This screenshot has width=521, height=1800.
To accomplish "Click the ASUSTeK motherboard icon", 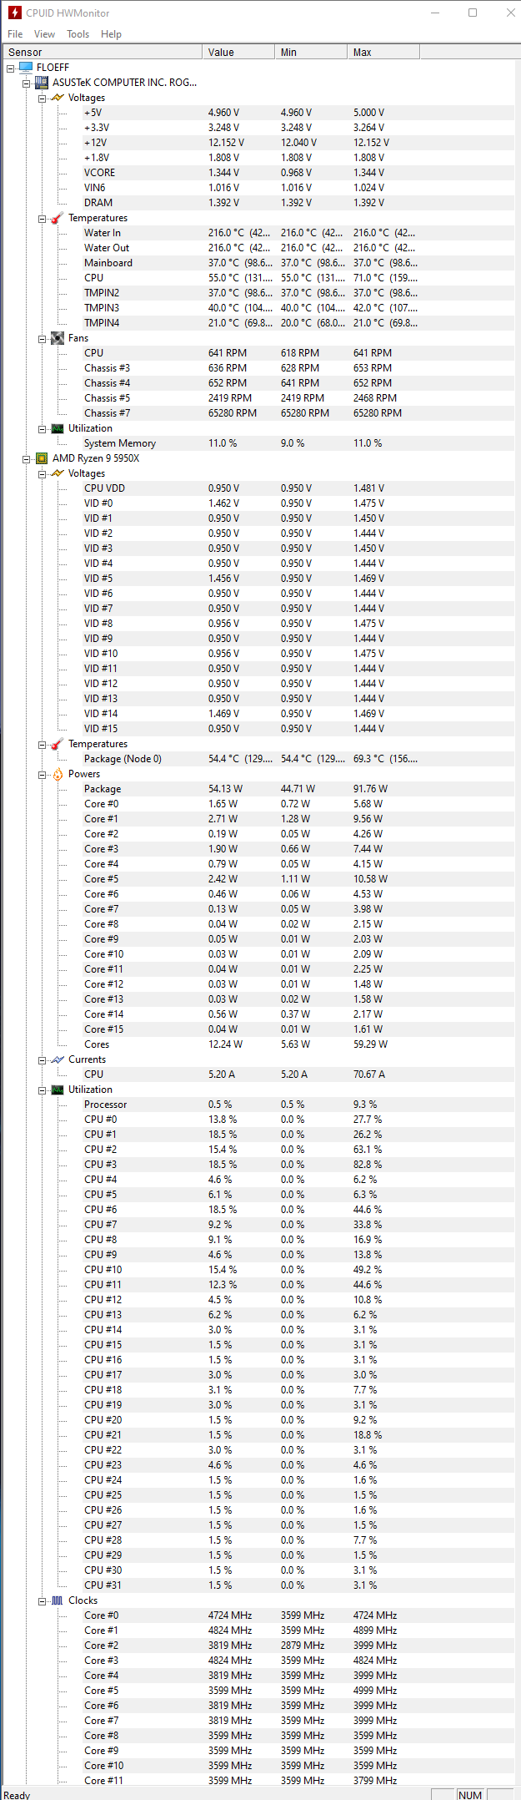I will pyautogui.click(x=42, y=82).
